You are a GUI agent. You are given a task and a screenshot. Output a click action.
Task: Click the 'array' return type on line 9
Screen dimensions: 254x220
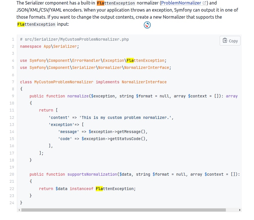click(232, 96)
